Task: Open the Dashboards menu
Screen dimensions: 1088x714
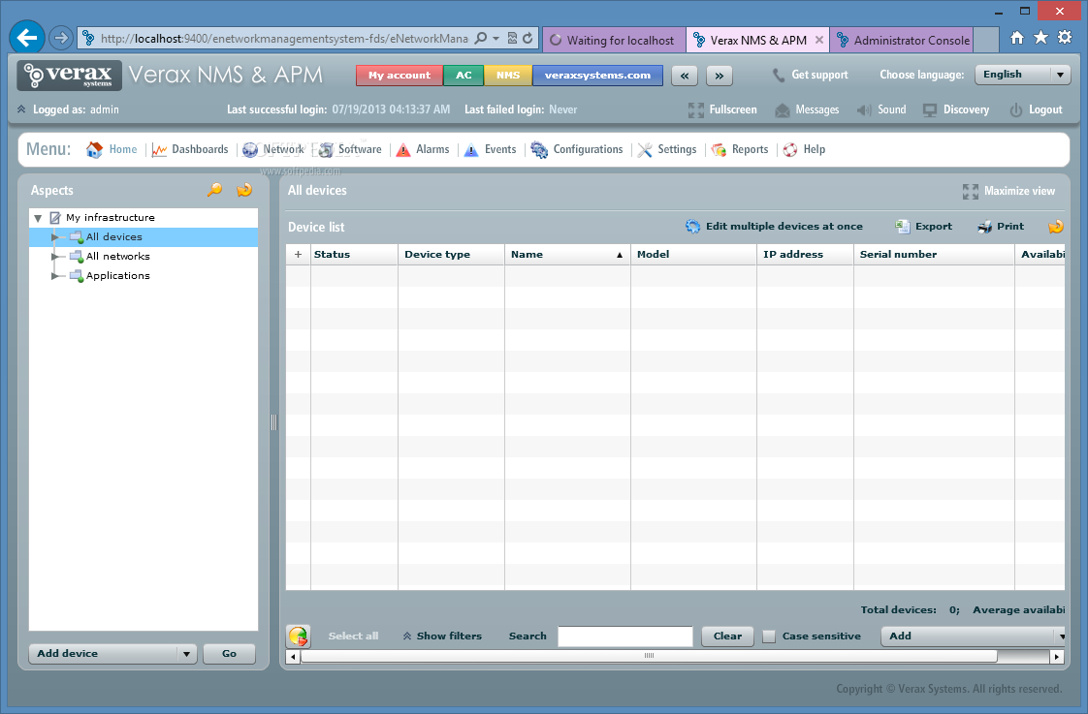Action: coord(190,149)
